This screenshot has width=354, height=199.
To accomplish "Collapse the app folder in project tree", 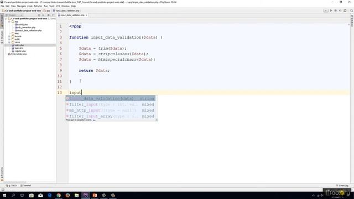I will (x=9, y=22).
